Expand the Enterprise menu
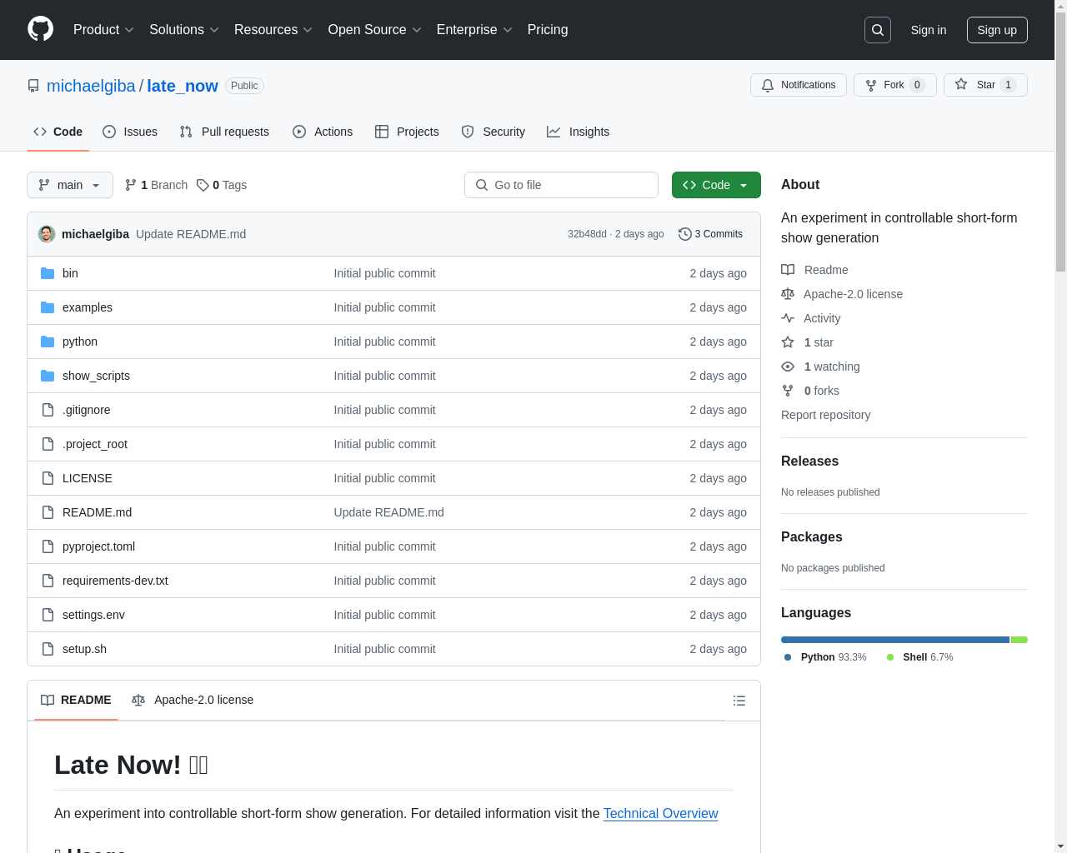 point(474,30)
